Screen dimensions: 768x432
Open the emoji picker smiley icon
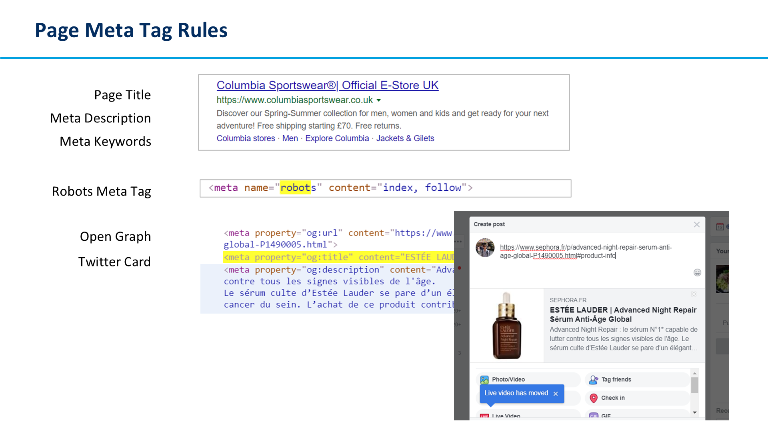697,272
